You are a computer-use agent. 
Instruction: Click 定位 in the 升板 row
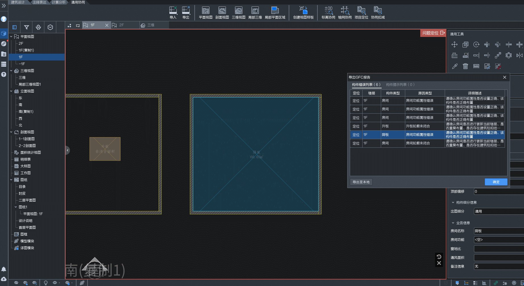(x=356, y=126)
